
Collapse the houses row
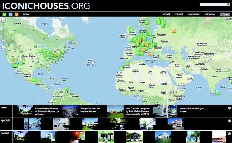[229, 133]
